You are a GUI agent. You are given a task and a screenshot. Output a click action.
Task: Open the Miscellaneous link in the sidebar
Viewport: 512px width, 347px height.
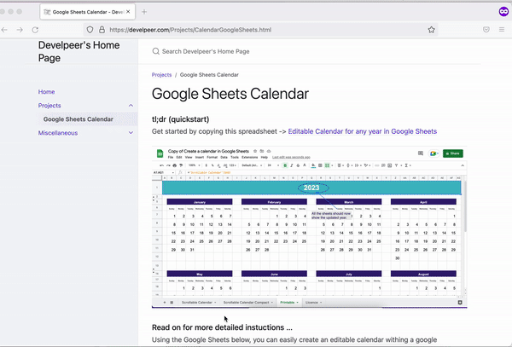[x=58, y=133]
